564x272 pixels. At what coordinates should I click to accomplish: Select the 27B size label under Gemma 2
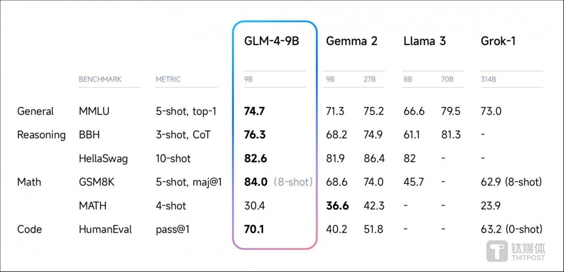[370, 80]
